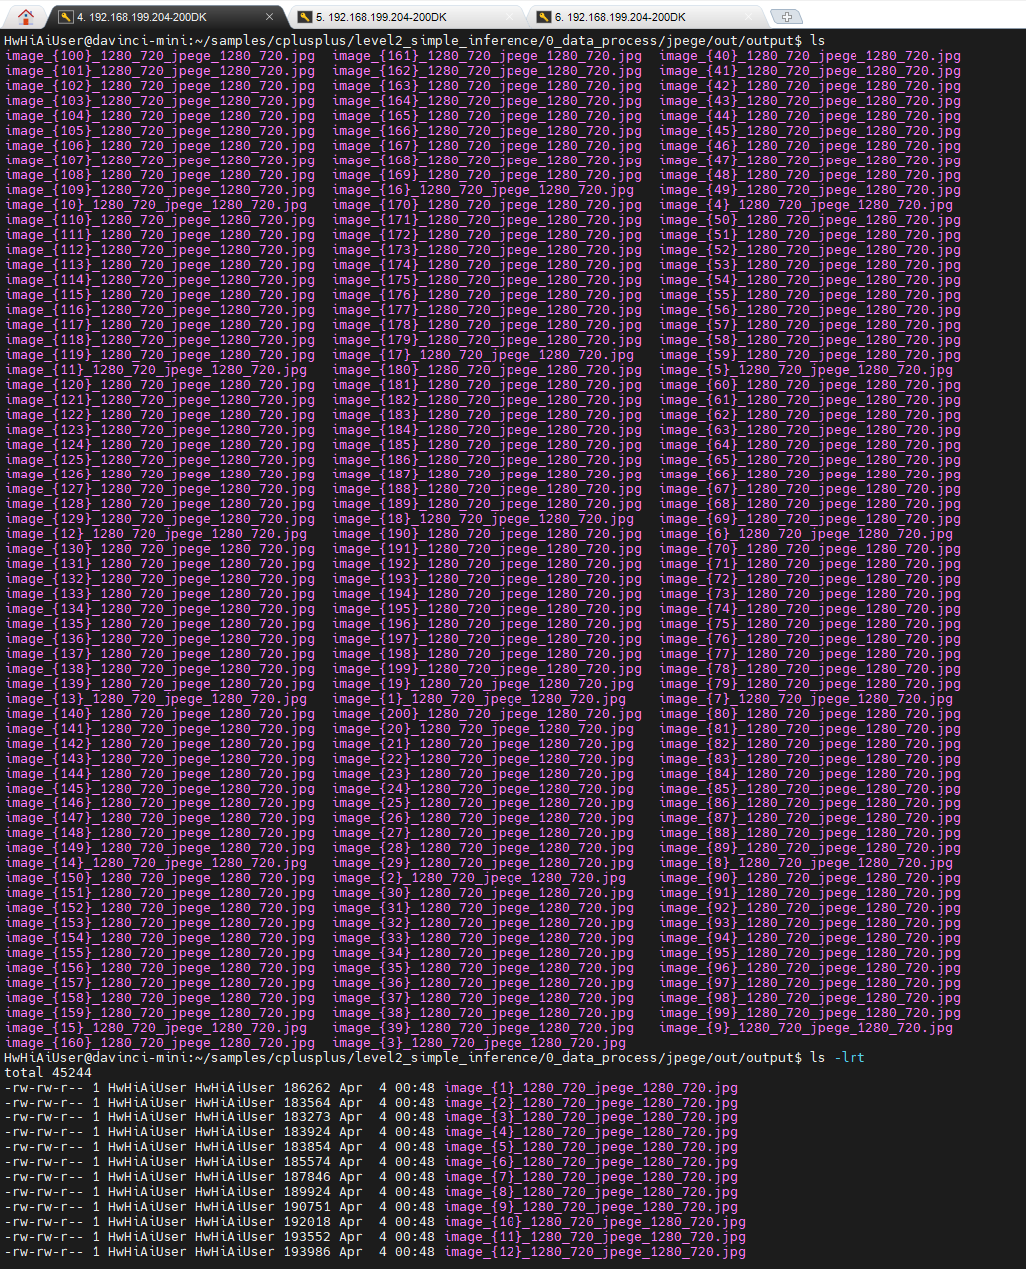Screen dimensions: 1026x1269
Task: Open the Home tab with the house icon
Action: coord(25,17)
